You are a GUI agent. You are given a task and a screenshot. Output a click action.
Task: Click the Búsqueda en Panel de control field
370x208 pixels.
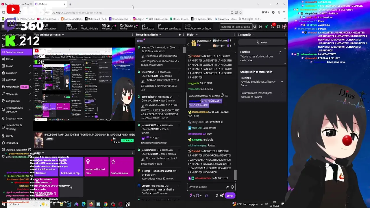point(236,27)
